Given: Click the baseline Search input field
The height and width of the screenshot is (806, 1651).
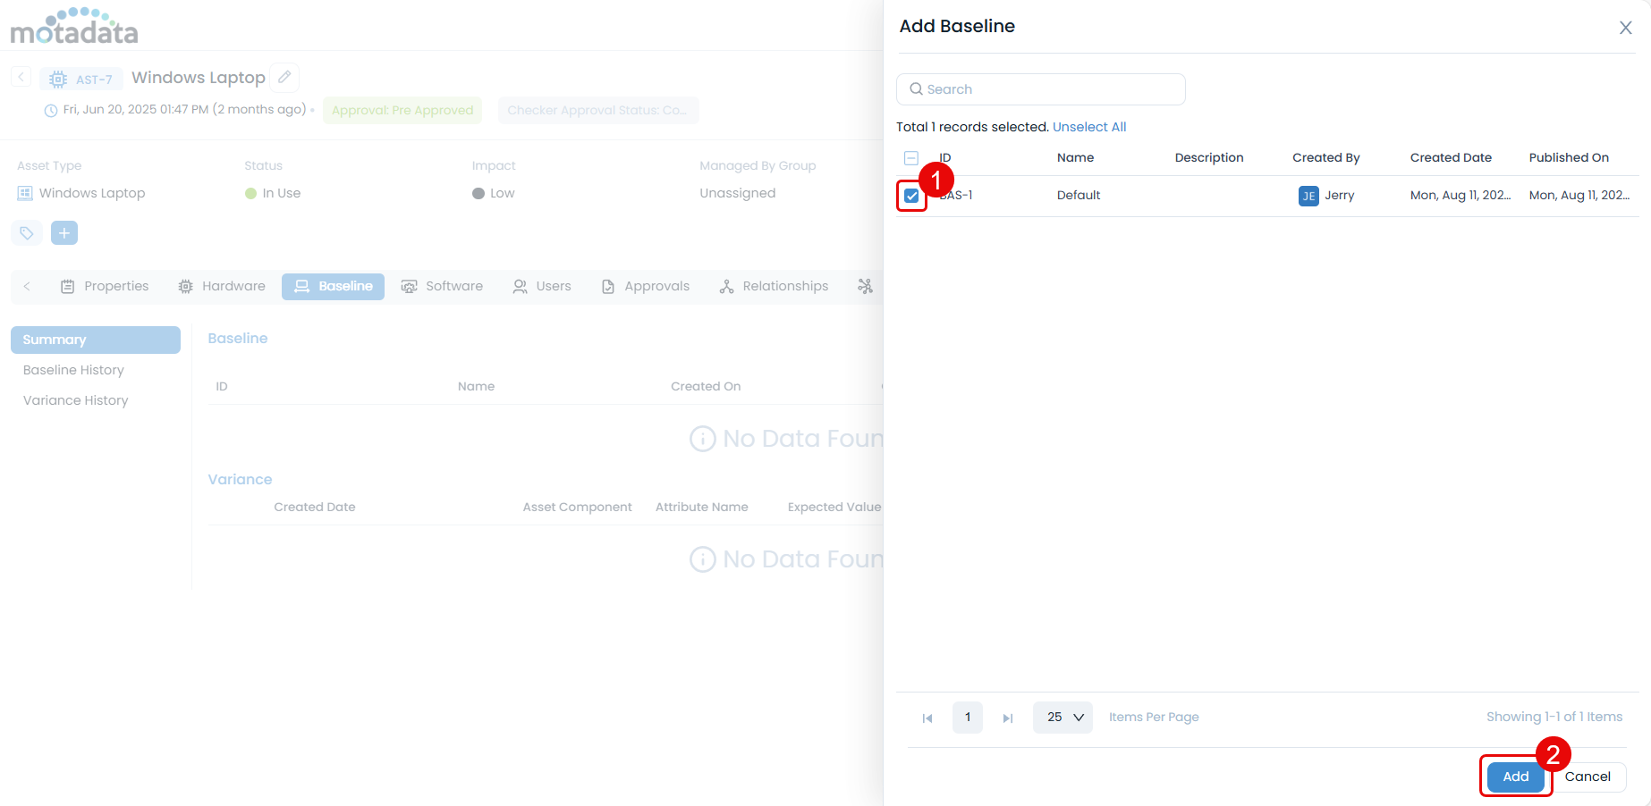Looking at the screenshot, I should [x=1041, y=89].
